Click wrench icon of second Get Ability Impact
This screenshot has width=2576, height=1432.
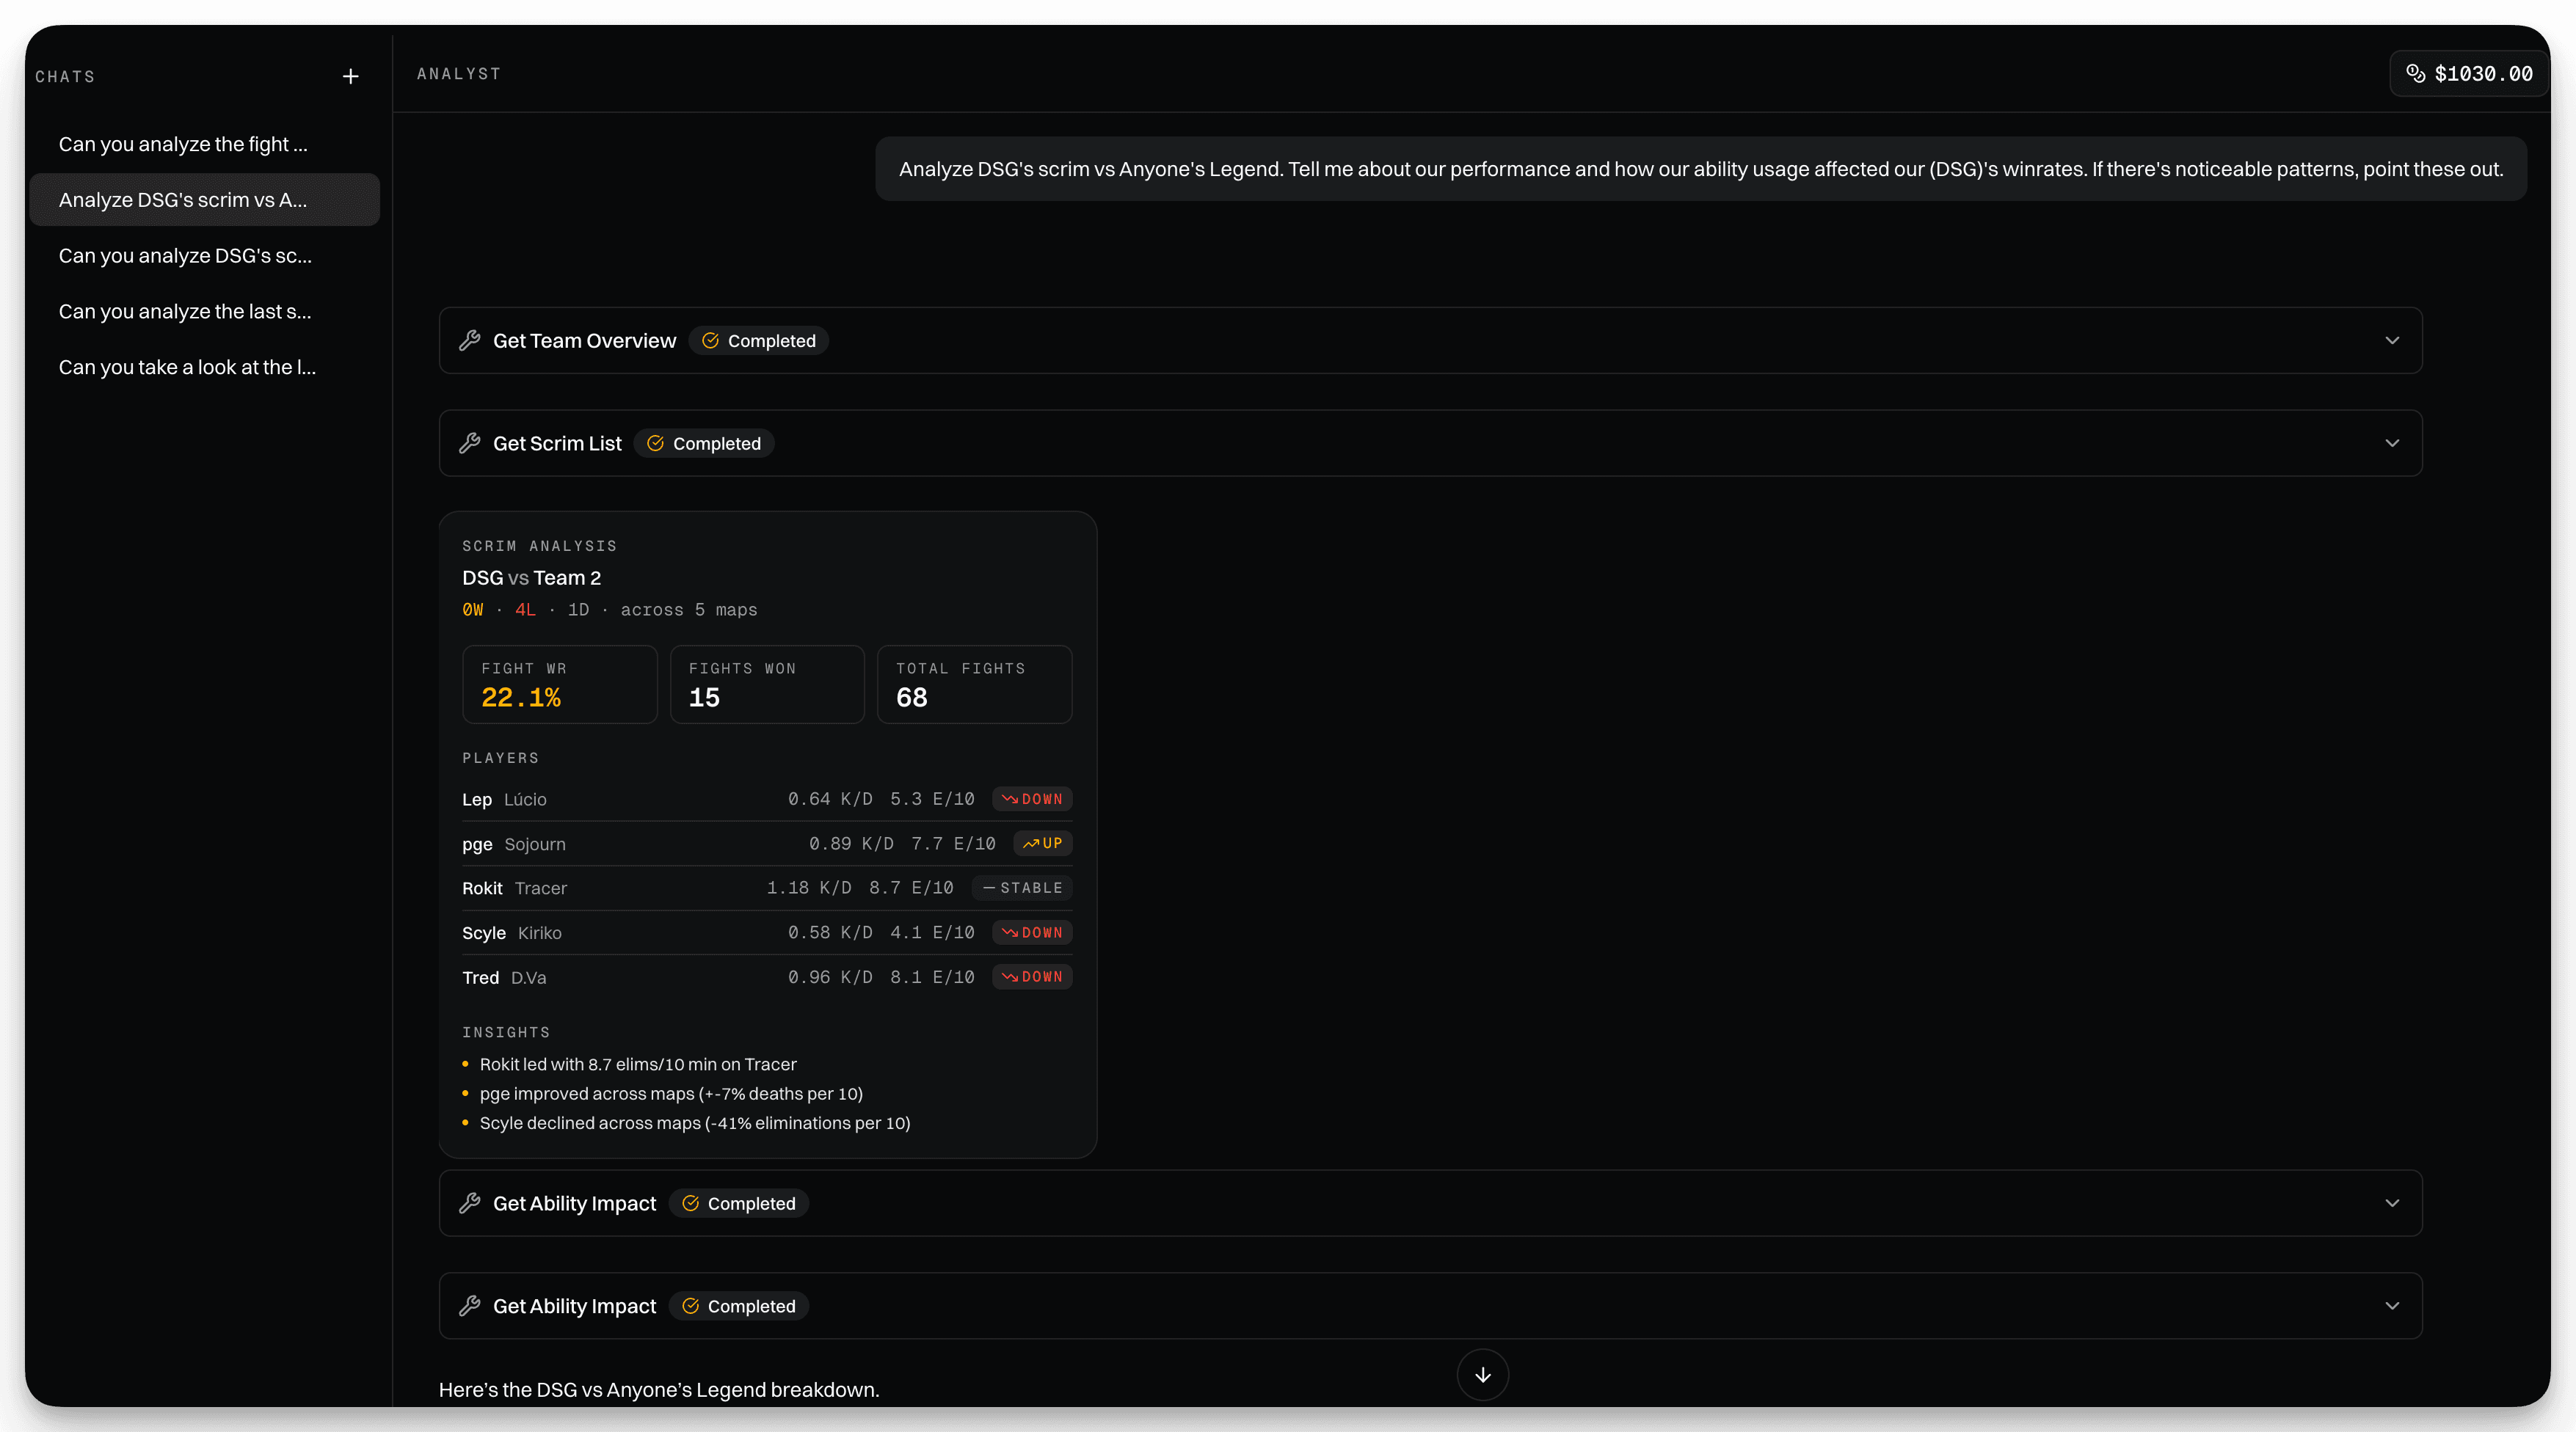pyautogui.click(x=470, y=1306)
